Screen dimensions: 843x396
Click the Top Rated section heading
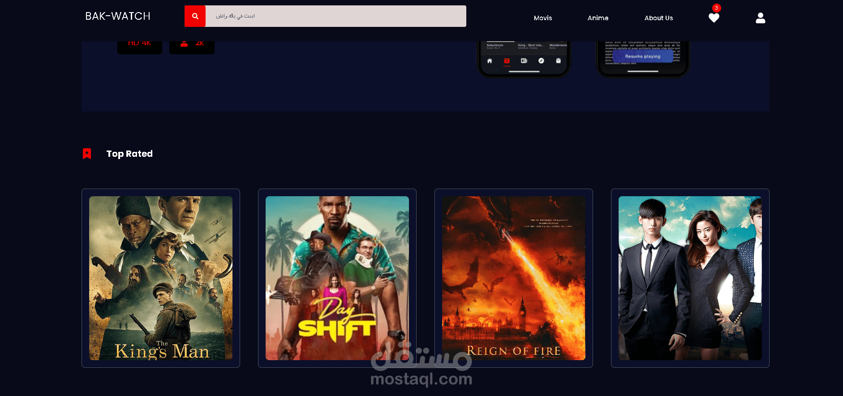point(129,154)
